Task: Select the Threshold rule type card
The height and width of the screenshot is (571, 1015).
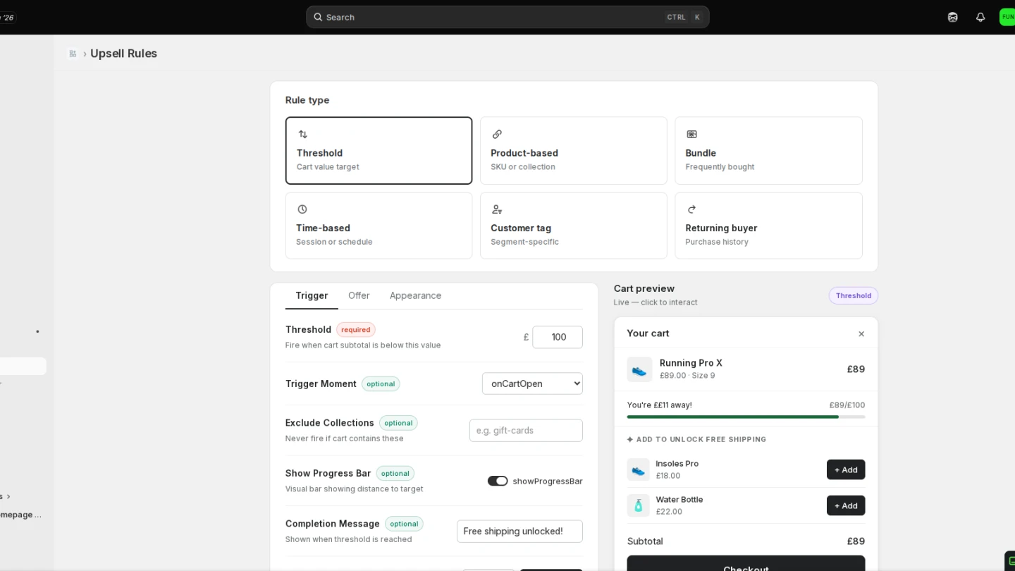Action: coord(379,150)
